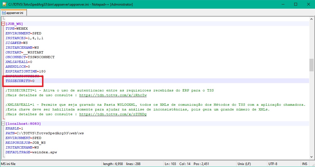Viewport: 315px width, 167px height.
Task: Click the ABENDLOCK=0 line
Action: (x=18, y=67)
